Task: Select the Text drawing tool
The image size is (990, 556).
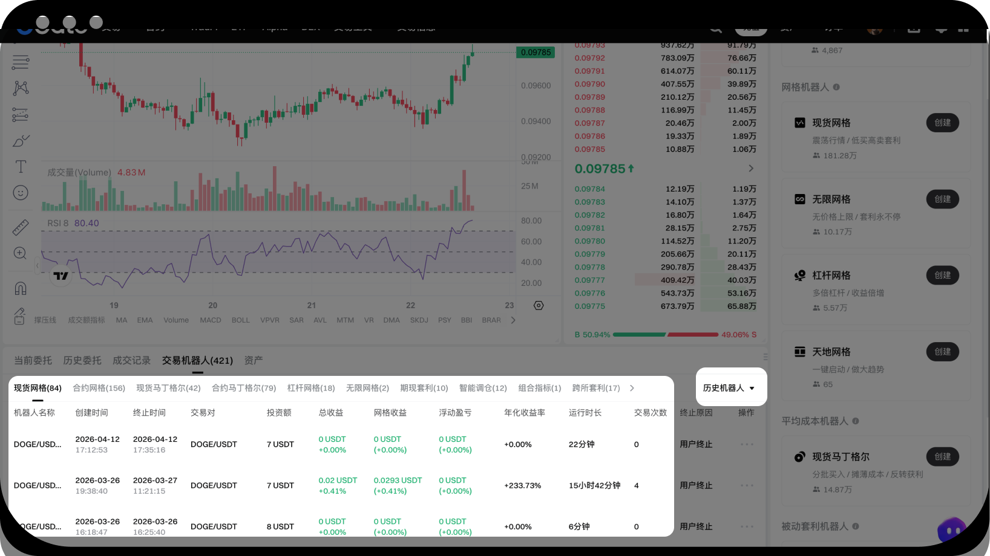Action: (21, 167)
